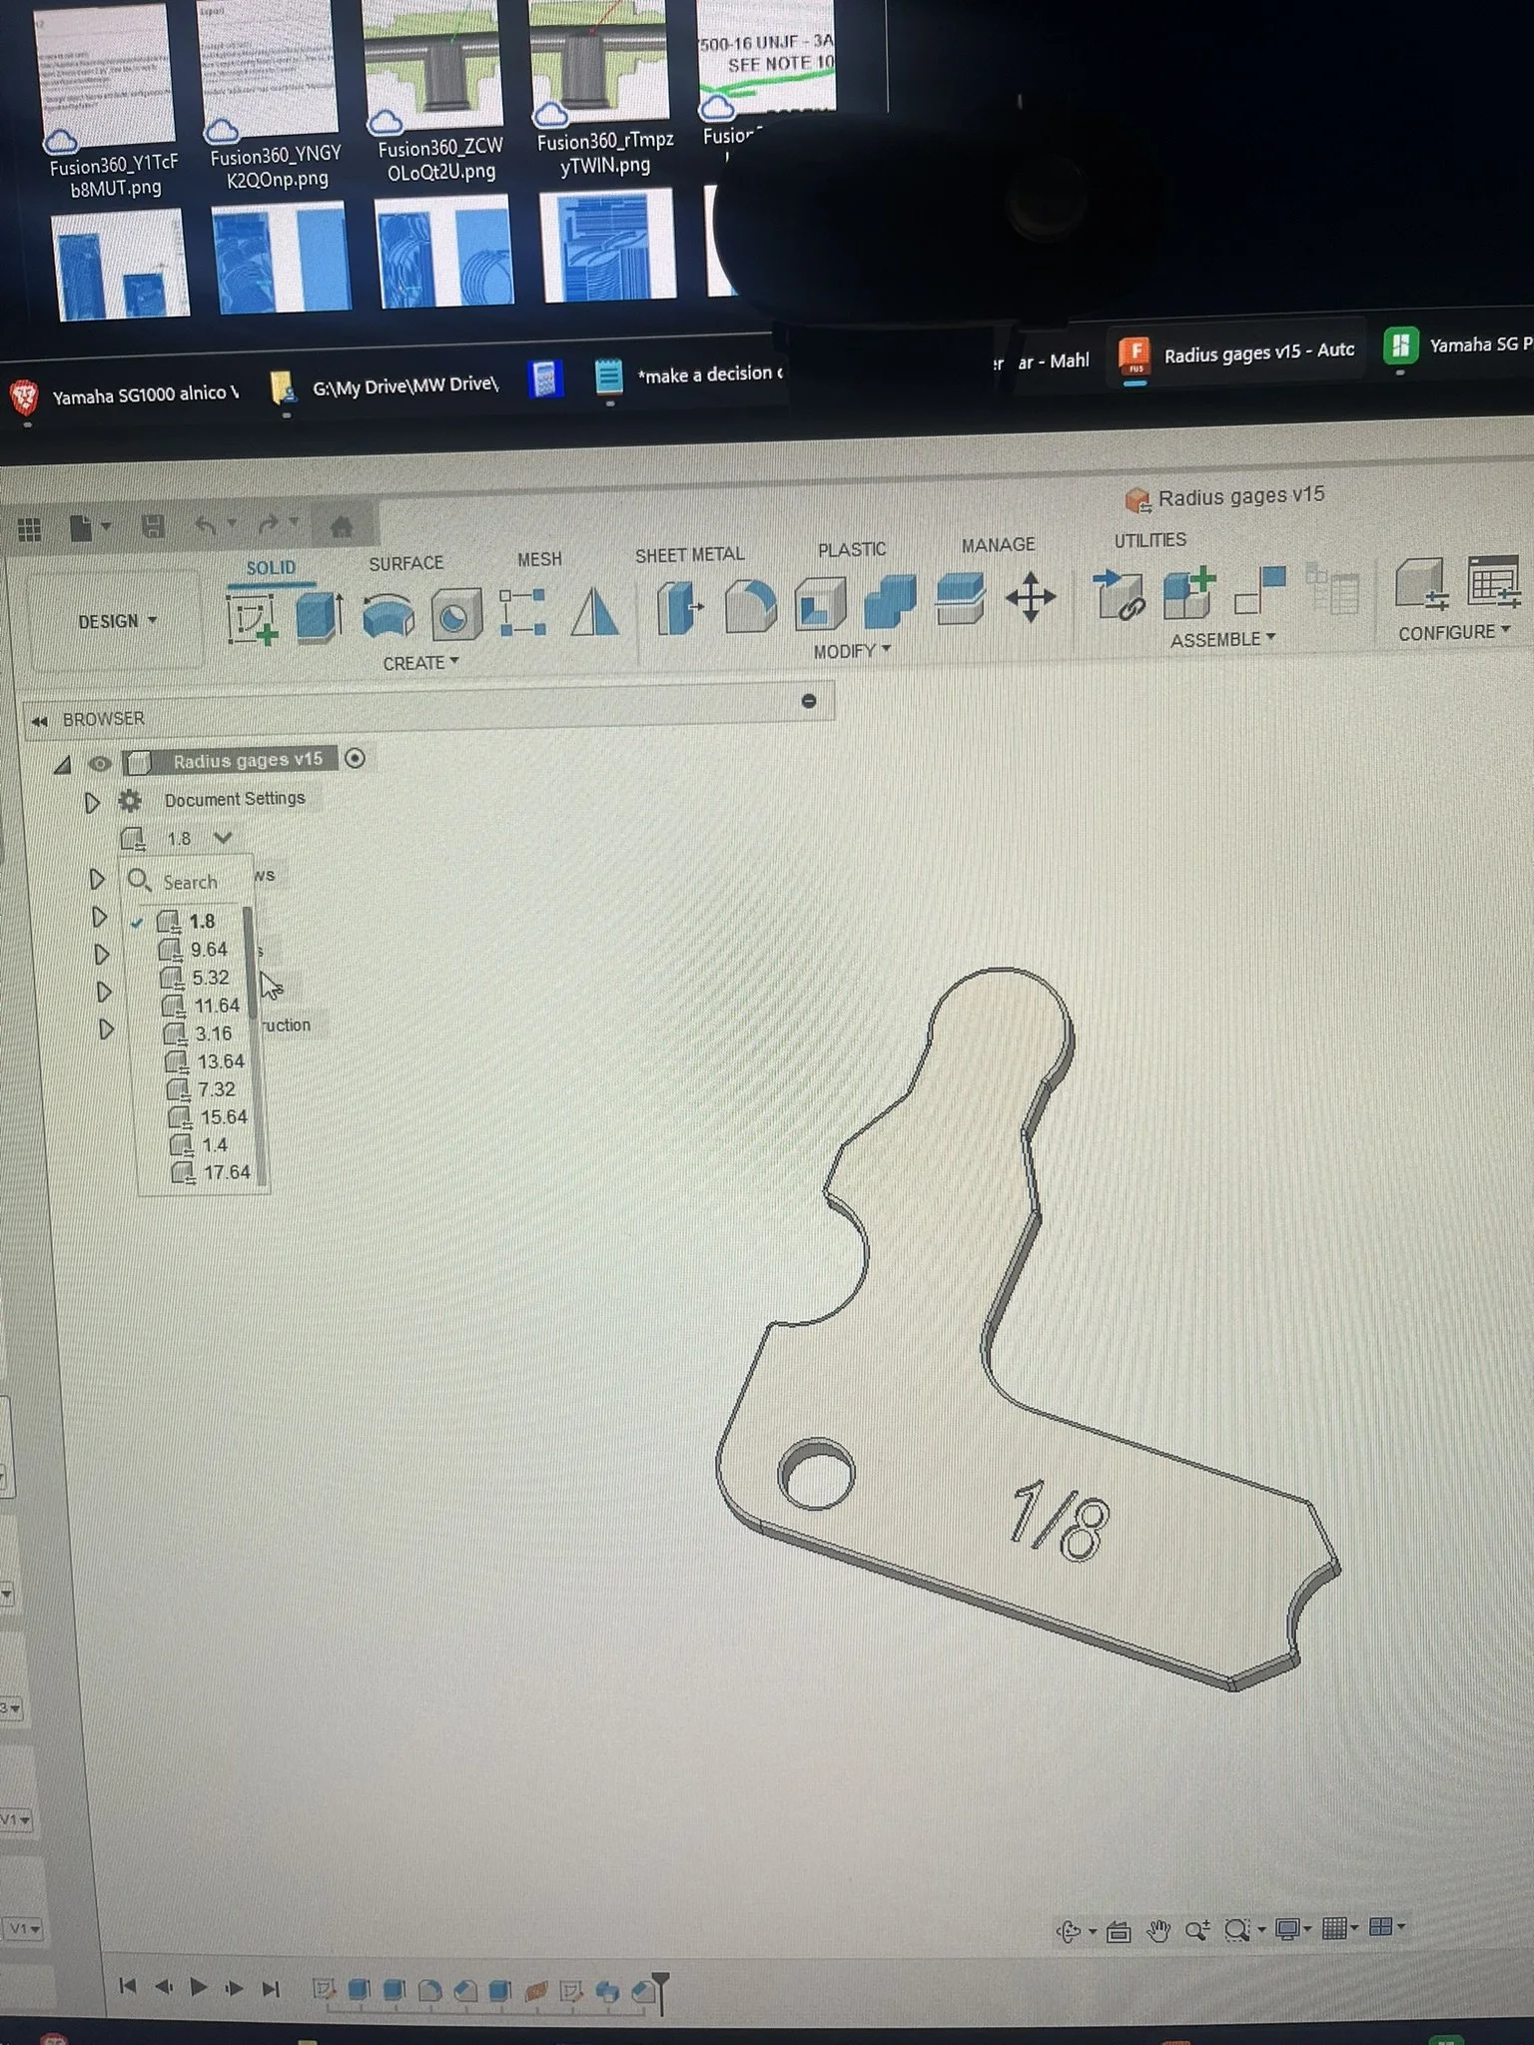The height and width of the screenshot is (2045, 1534).
Task: Click the Pan hand icon
Action: [1157, 1931]
